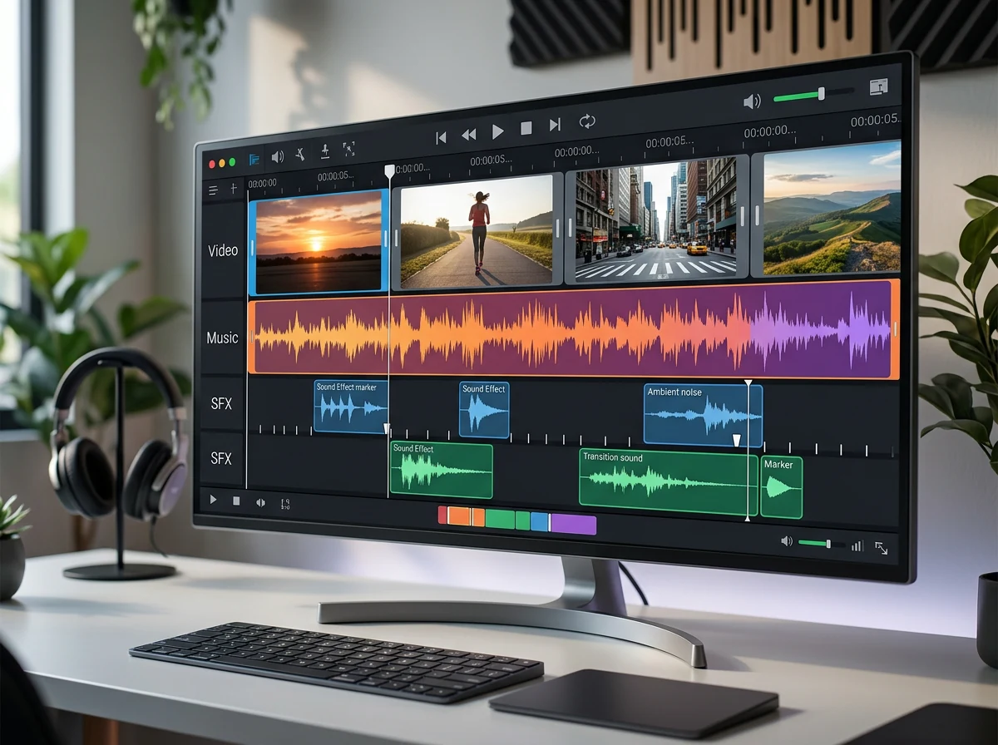The width and height of the screenshot is (998, 745).
Task: Pick the orange color swatch
Action: coord(460,516)
